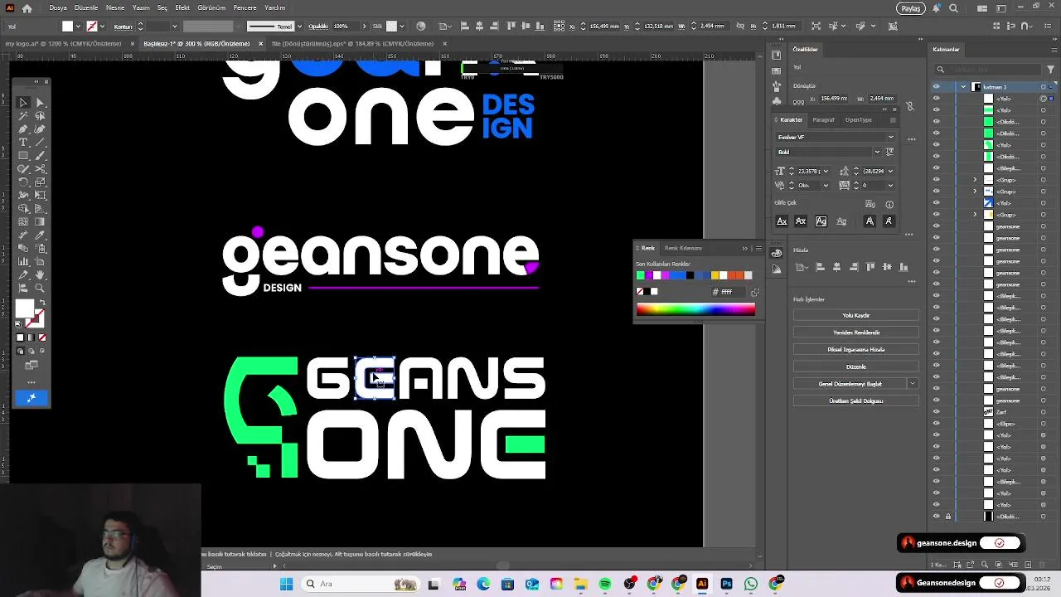Align objects horizontal left icon

coord(819,267)
